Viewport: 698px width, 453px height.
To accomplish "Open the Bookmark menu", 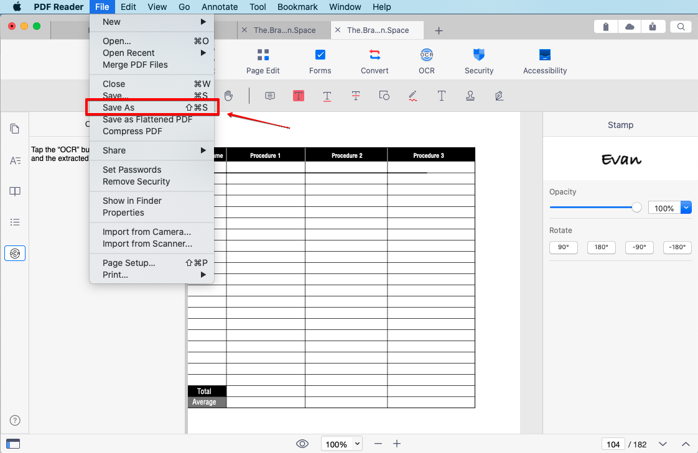I will click(x=297, y=7).
